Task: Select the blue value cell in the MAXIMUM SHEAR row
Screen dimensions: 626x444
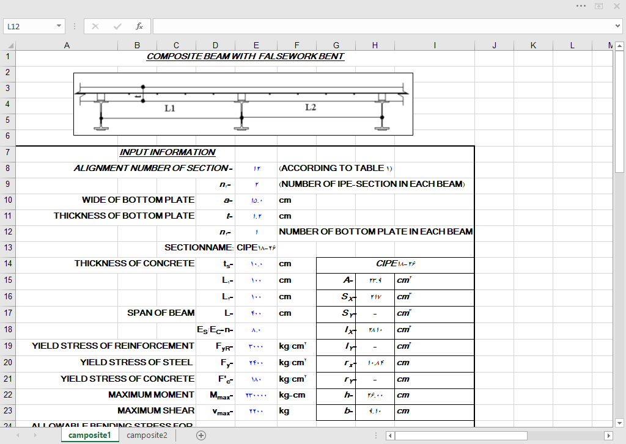Action: (x=256, y=411)
